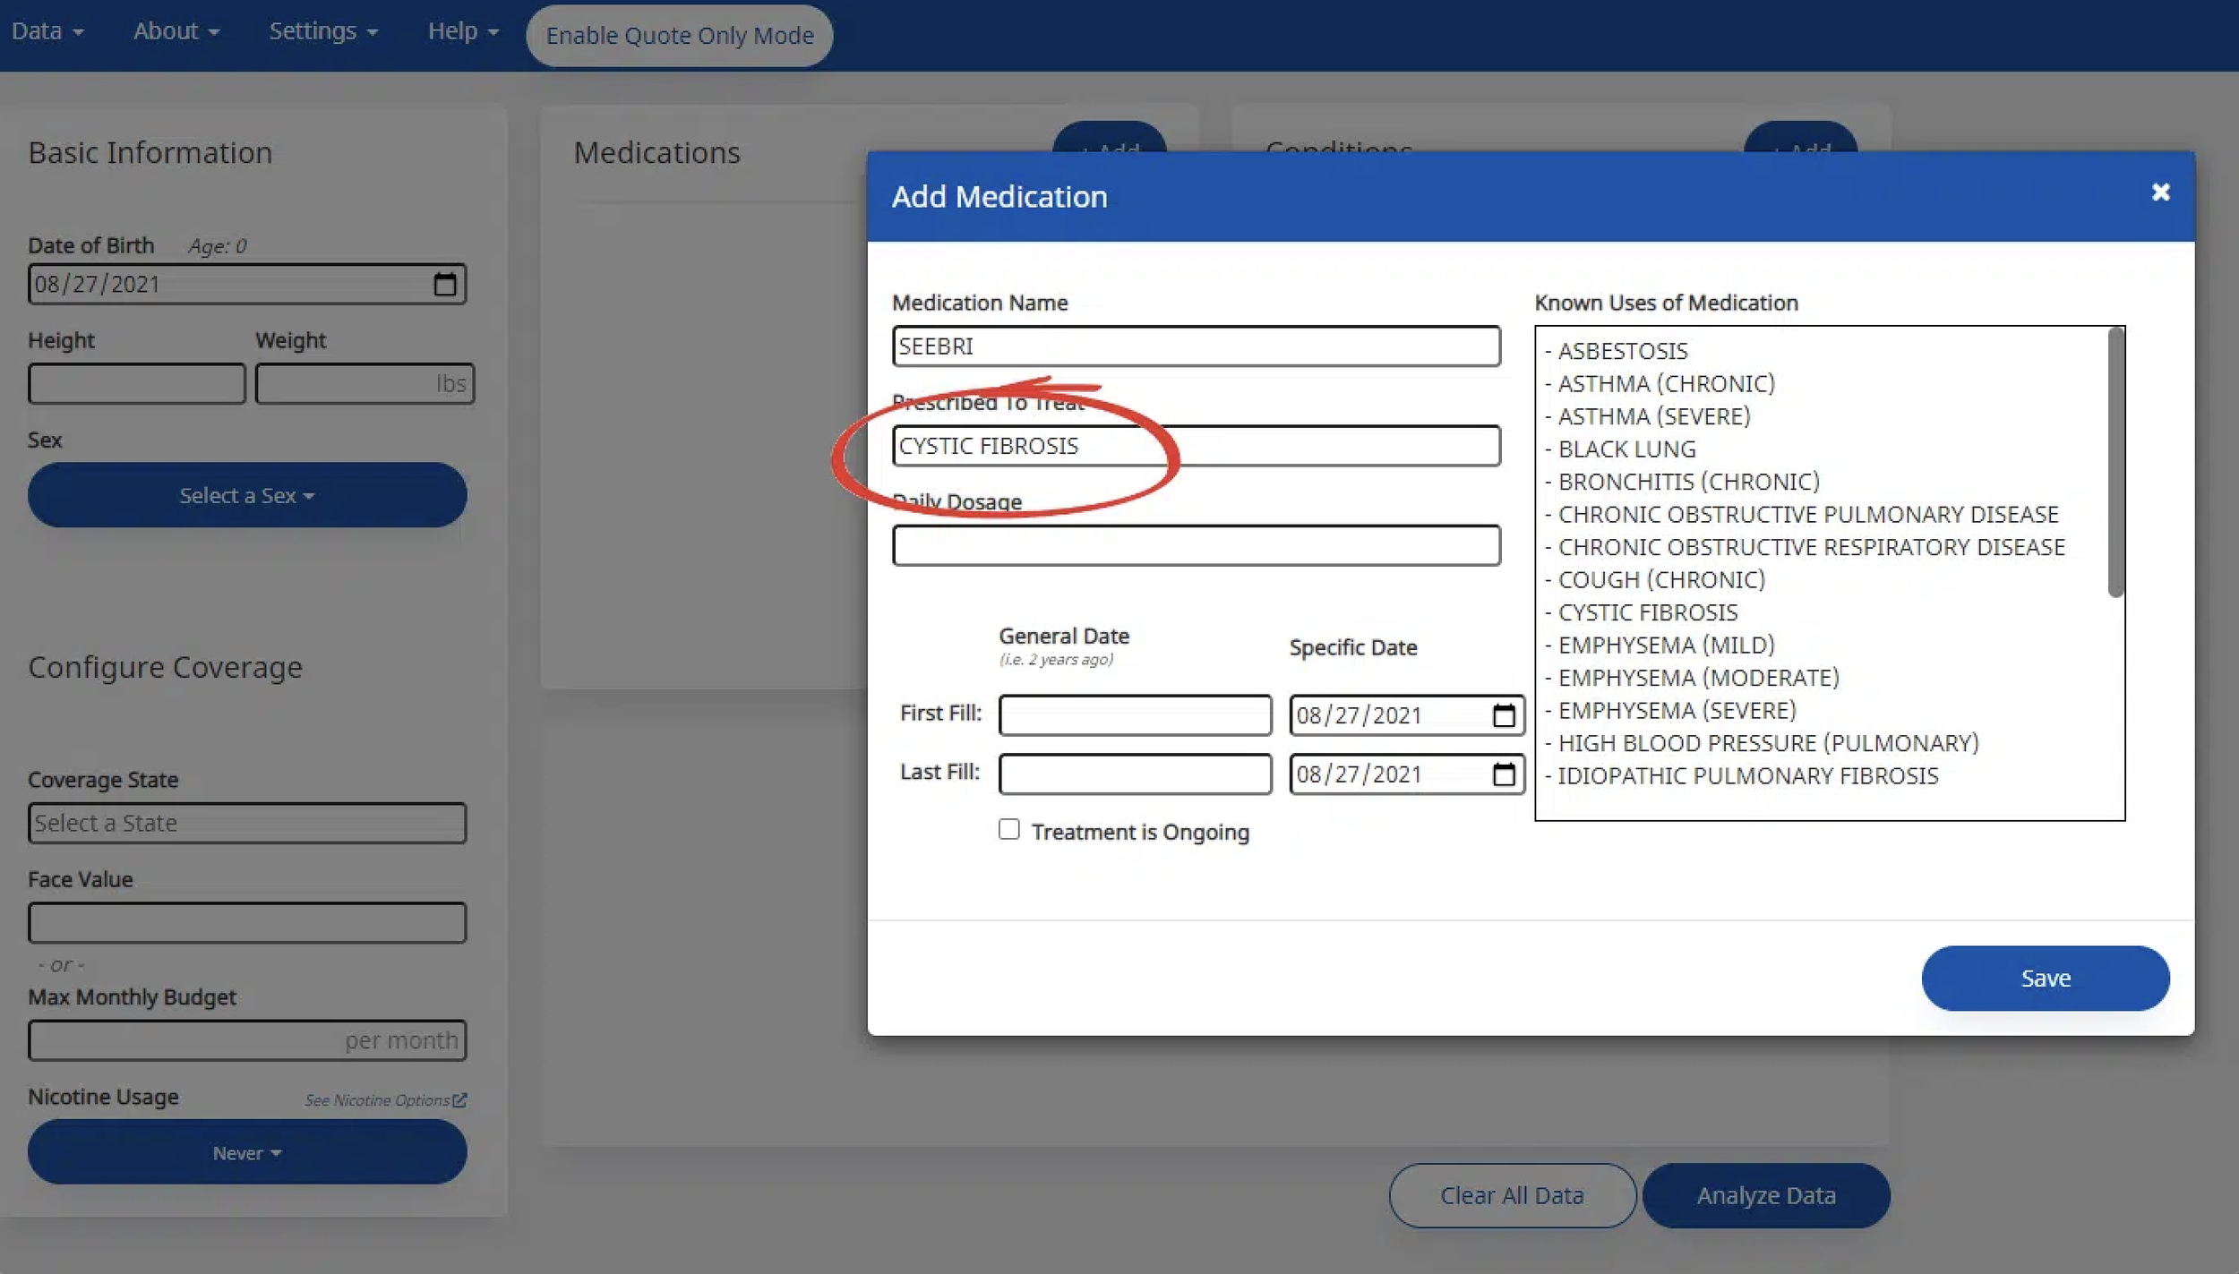The width and height of the screenshot is (2239, 1274).
Task: Close the Add Medication dialog
Action: 2160,192
